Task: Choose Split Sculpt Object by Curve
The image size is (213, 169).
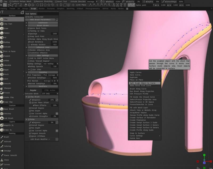Action: [142, 83]
